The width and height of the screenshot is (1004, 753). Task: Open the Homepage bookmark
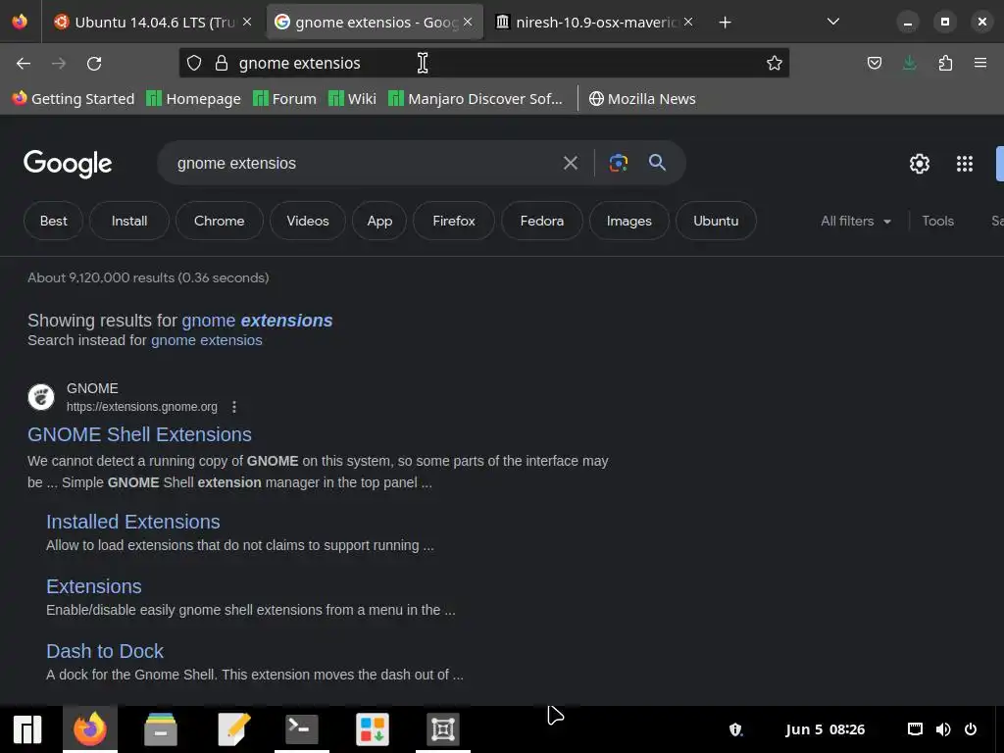193,99
